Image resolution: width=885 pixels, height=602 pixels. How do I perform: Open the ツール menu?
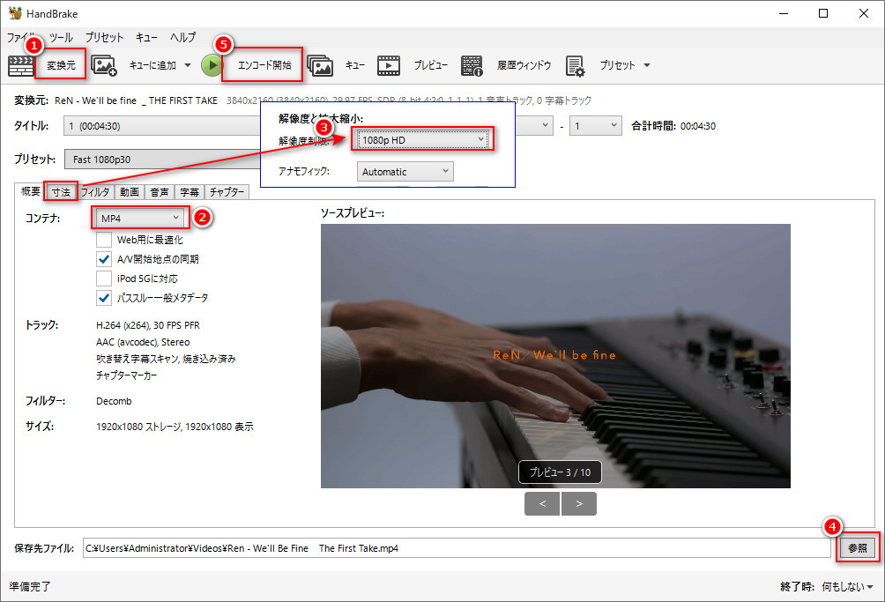(61, 38)
